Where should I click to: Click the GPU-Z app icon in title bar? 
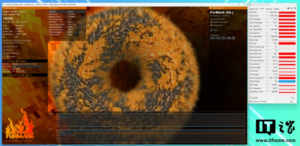coord(249,5)
